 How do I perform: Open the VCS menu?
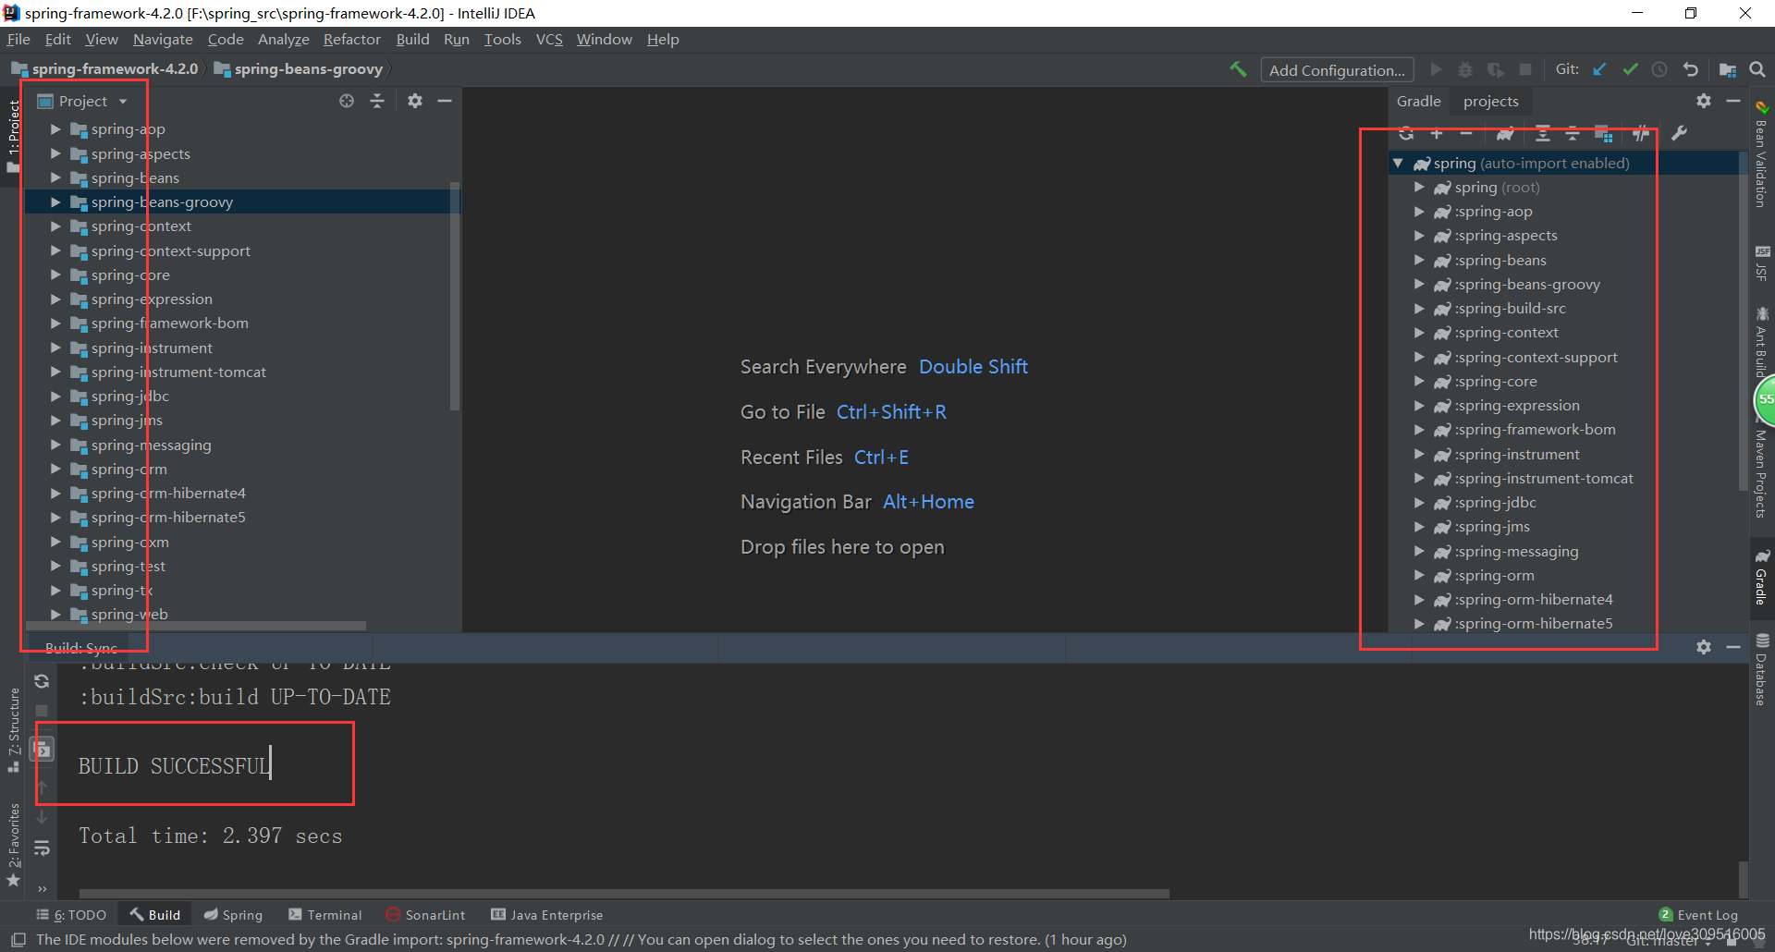[549, 39]
